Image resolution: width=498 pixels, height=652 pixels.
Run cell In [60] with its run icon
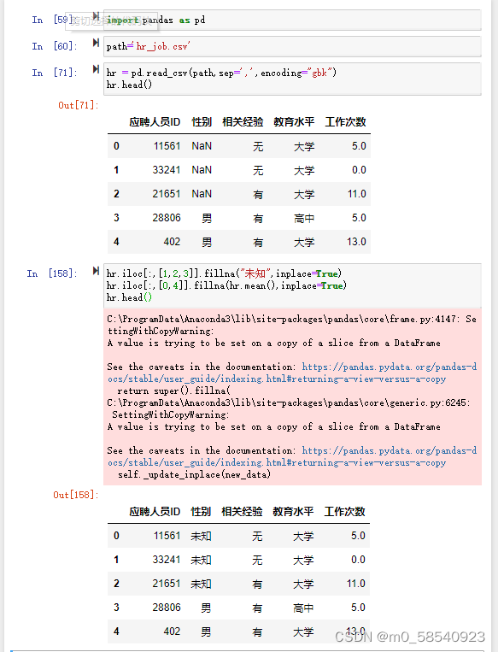pos(96,43)
